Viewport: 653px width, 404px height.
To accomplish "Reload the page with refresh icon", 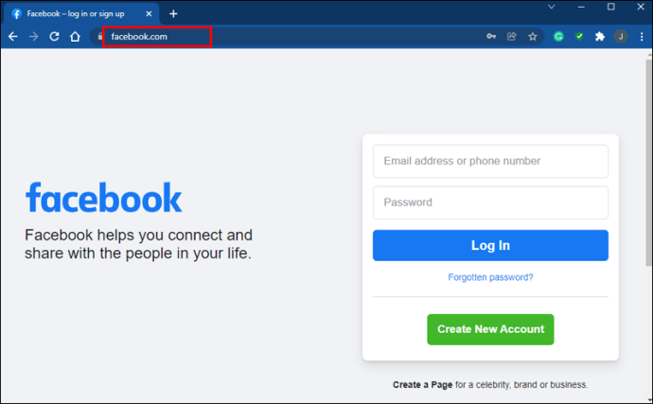I will (x=54, y=37).
